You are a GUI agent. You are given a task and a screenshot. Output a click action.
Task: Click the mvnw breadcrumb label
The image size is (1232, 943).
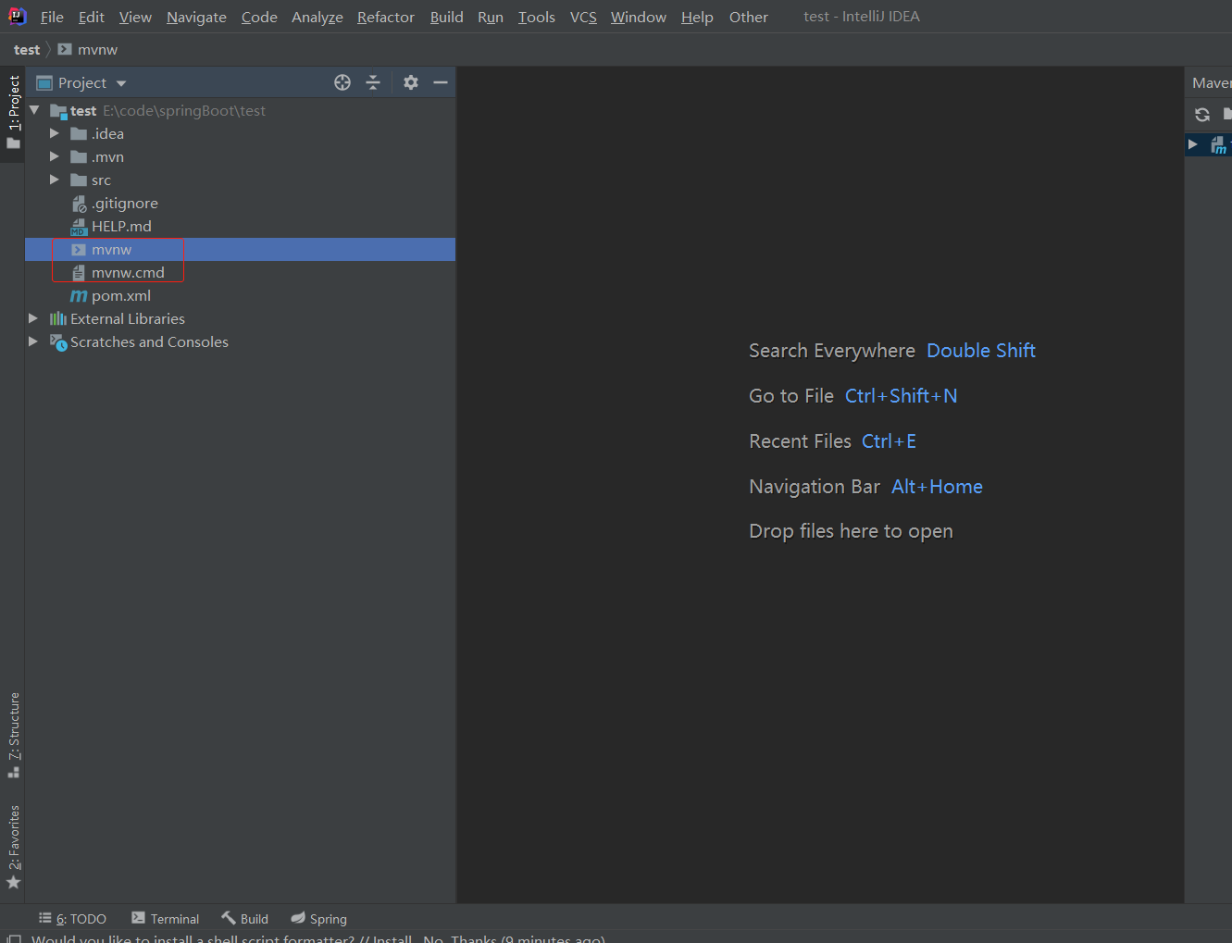pos(97,49)
